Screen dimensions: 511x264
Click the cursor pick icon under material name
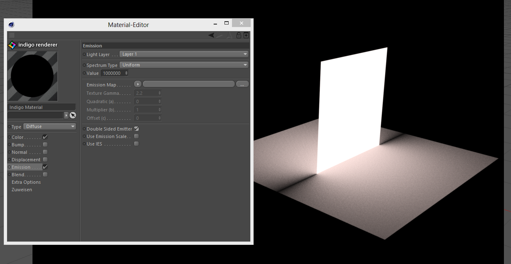(x=73, y=115)
